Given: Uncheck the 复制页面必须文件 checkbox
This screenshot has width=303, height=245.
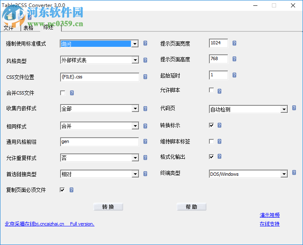Looking at the screenshot, I should coord(62,190).
